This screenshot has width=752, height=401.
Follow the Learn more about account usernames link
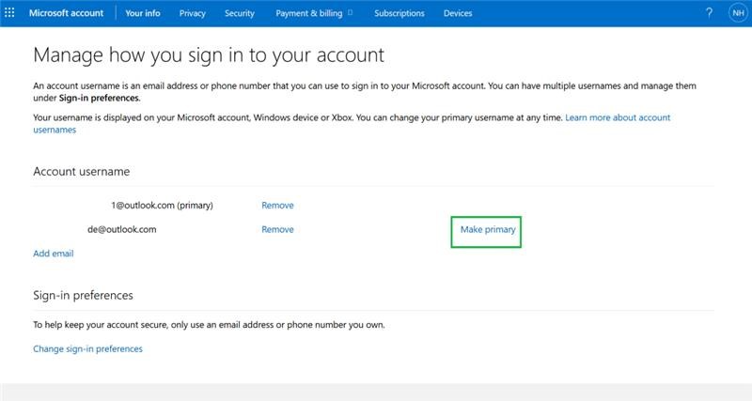pos(618,117)
